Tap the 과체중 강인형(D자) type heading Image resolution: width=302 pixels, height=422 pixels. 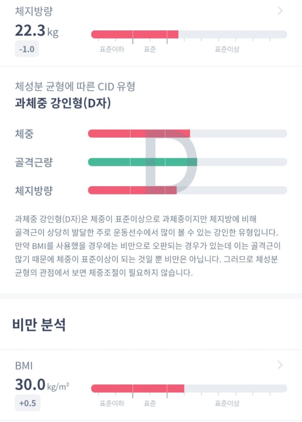[x=63, y=103]
